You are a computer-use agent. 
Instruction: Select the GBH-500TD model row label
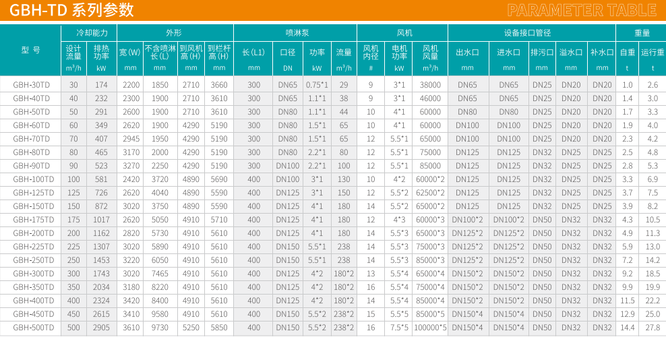coord(31,328)
